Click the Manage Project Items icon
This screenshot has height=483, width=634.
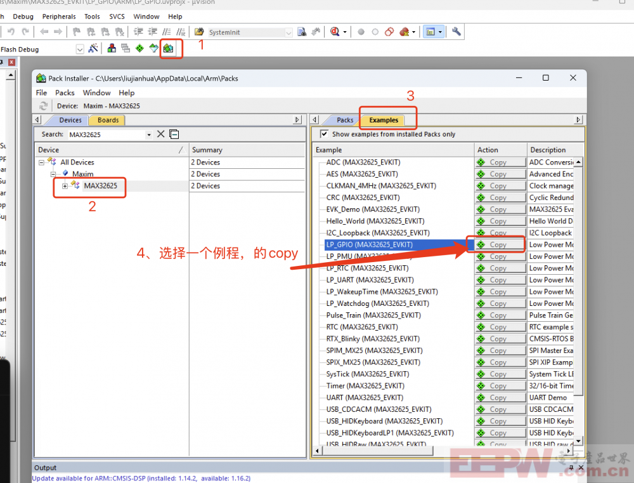pos(112,49)
